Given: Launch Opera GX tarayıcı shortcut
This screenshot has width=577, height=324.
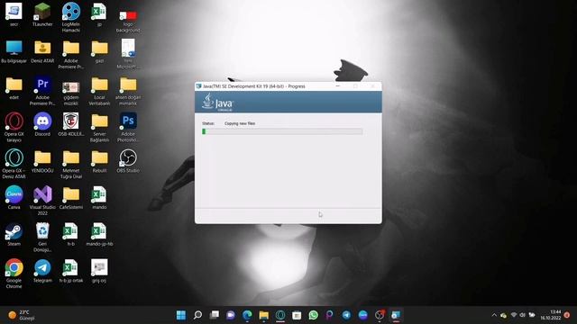Looking at the screenshot, I should (14, 127).
